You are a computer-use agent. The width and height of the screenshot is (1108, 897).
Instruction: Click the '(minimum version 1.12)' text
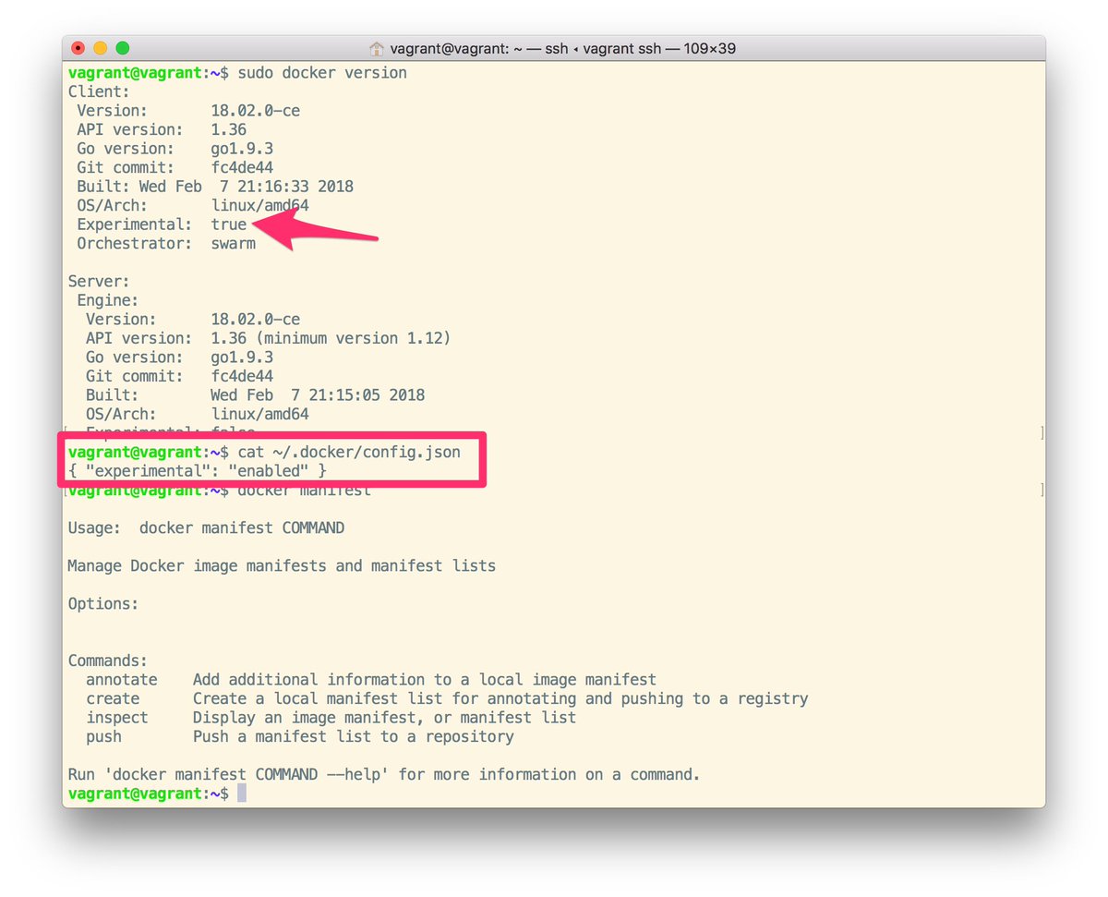coord(354,337)
